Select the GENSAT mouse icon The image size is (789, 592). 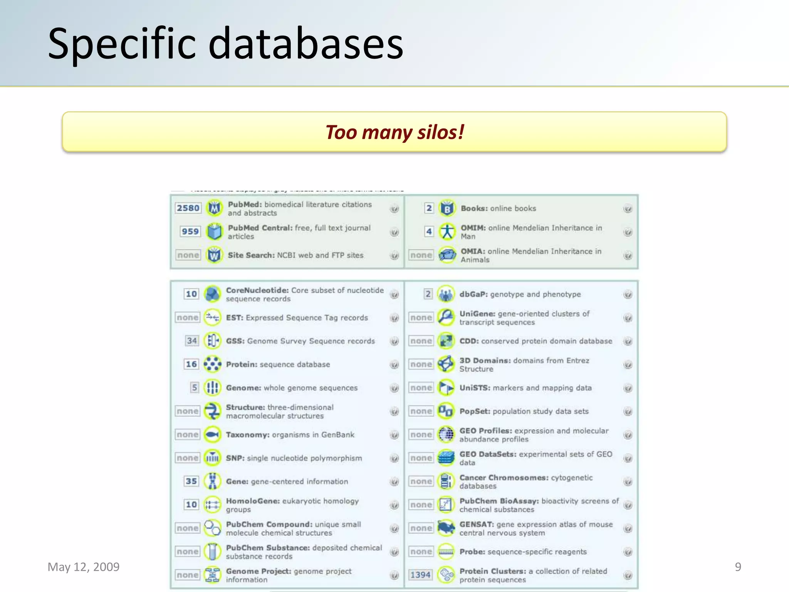point(446,528)
